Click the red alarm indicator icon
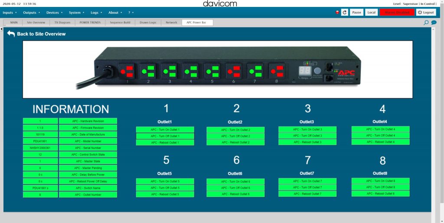The image size is (444, 223). pos(337,13)
